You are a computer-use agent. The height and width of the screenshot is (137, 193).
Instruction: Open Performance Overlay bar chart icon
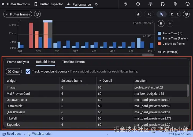click(138, 14)
